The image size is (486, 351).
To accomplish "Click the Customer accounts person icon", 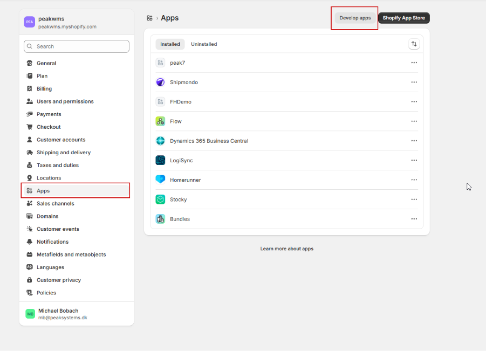I will coord(30,140).
